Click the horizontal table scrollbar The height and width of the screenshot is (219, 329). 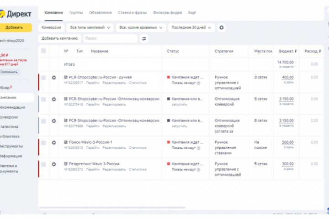coord(112,208)
